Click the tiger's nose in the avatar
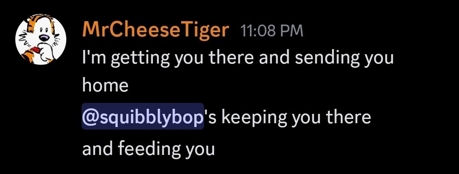Screen dimensions: 459x174 [44, 38]
